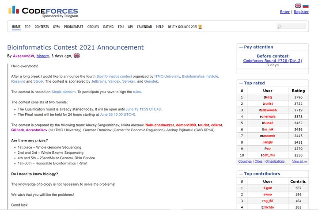
Task: Click the Enter login link
Action: (285, 12)
